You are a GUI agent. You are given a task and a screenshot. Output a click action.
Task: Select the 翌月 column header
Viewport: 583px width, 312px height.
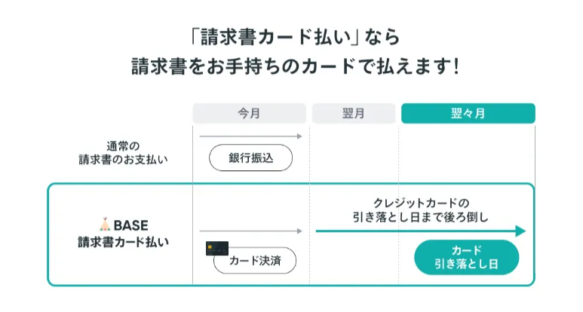pos(354,113)
